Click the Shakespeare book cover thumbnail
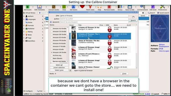 click(x=160, y=29)
